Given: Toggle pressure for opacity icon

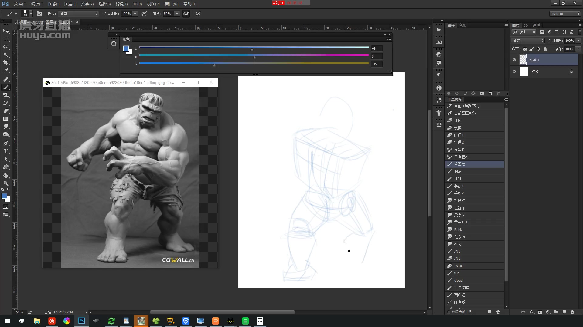Looking at the screenshot, I should (144, 14).
